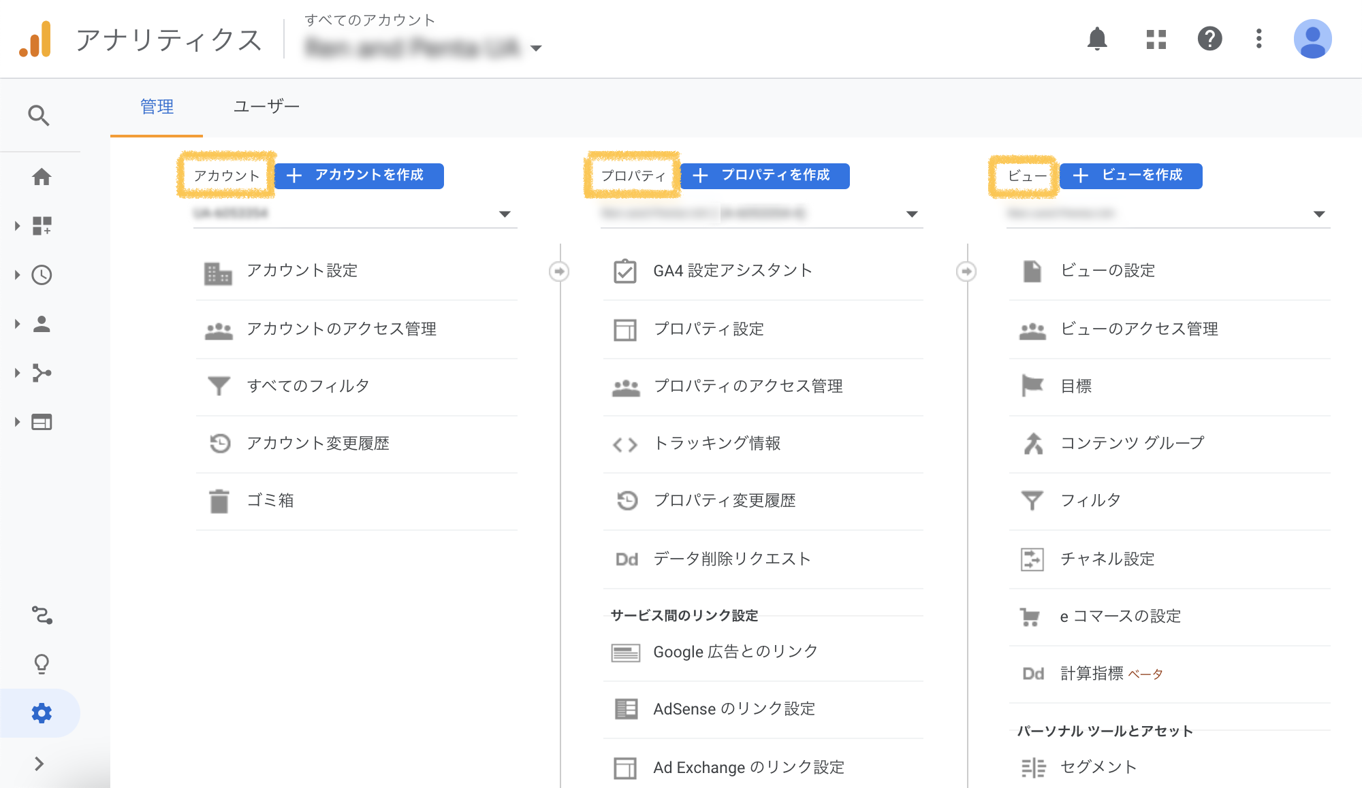The height and width of the screenshot is (788, 1362).
Task: Expand the Customization section arrow in sidebar
Action: pyautogui.click(x=18, y=226)
